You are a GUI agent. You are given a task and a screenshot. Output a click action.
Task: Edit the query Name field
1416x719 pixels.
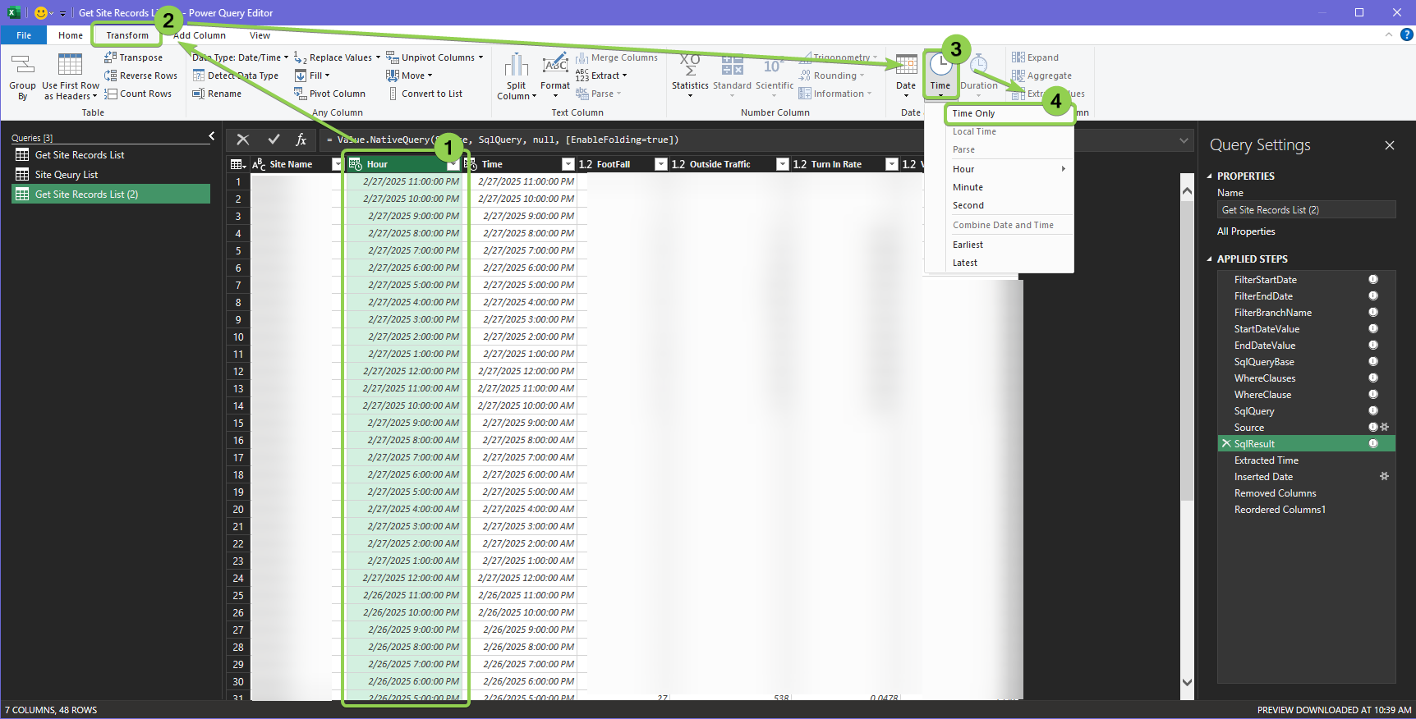pos(1306,210)
